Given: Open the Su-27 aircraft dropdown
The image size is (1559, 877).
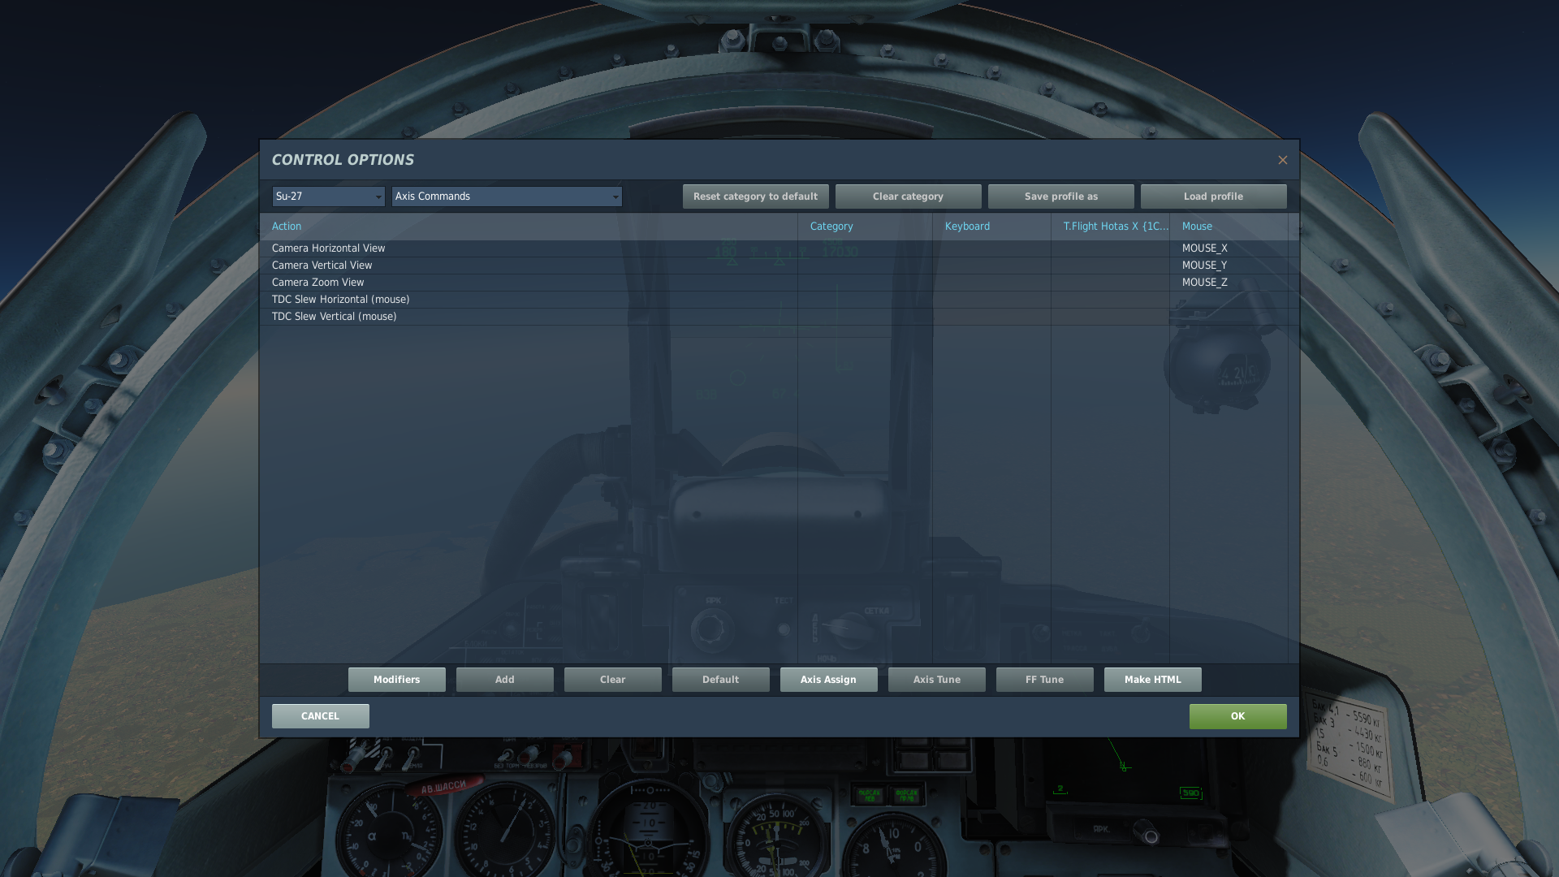Looking at the screenshot, I should pos(328,197).
